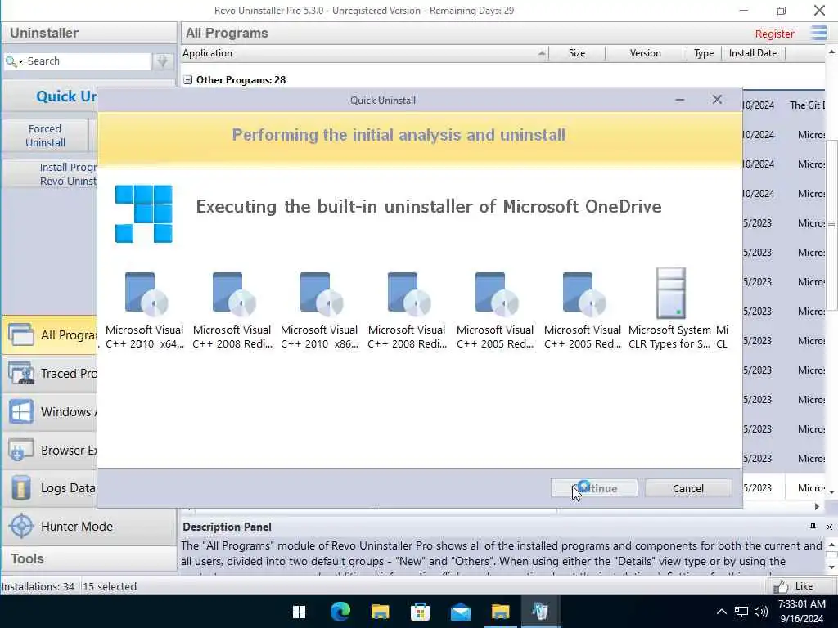The image size is (838, 628).
Task: Open the Browser Extensions sidebar module
Action: [x=50, y=451]
